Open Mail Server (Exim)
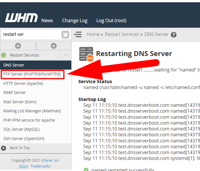The height and width of the screenshot is (171, 200). pyautogui.click(x=20, y=102)
